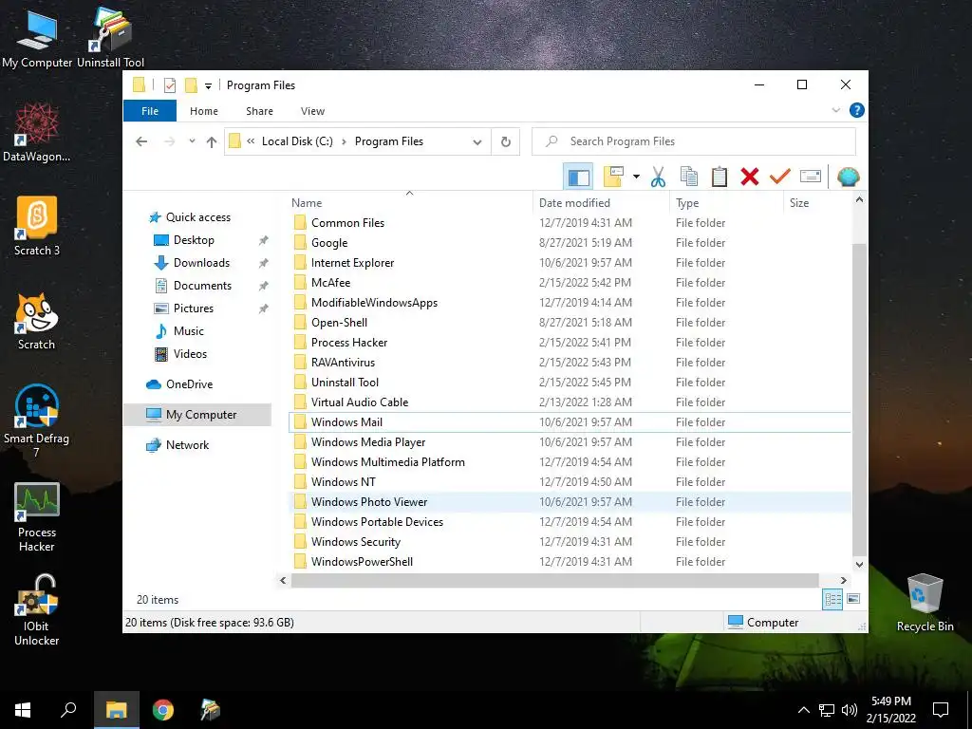Image resolution: width=972 pixels, height=729 pixels.
Task: Open the address bar history dropdown
Action: [x=477, y=142]
